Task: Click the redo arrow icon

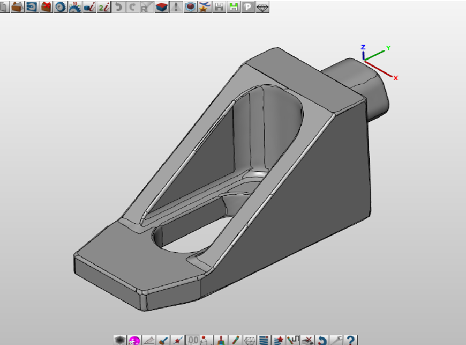Action: pos(132,7)
